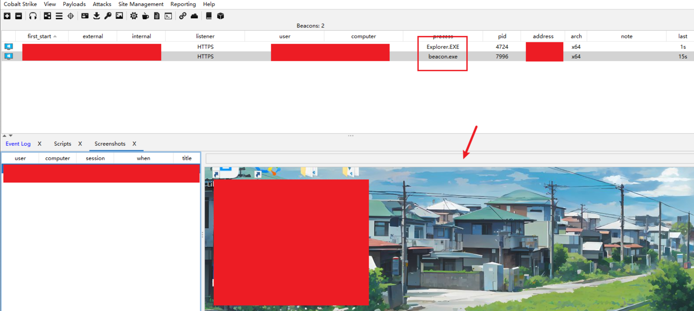Sort by the internal column header

tap(141, 36)
